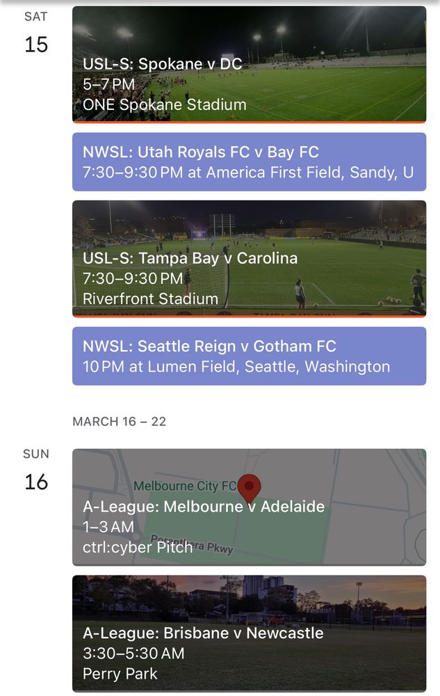Open the Seattle Reign v Gotham FC event
Viewport: 440px width, 696px height.
(209, 346)
